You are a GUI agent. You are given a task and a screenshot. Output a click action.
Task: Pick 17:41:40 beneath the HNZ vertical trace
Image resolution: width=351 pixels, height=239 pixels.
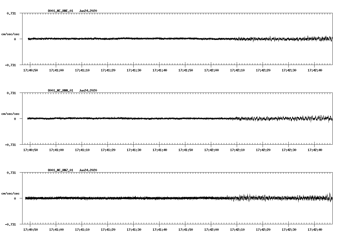pos(160,229)
